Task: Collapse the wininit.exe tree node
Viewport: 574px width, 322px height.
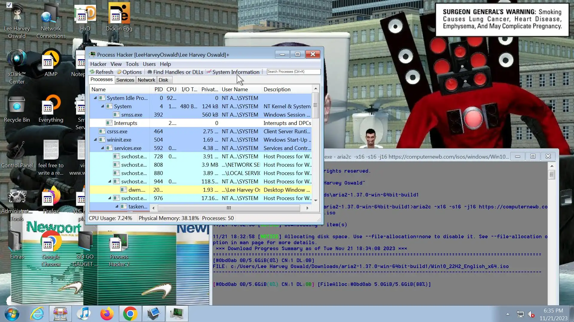Action: tap(95, 140)
